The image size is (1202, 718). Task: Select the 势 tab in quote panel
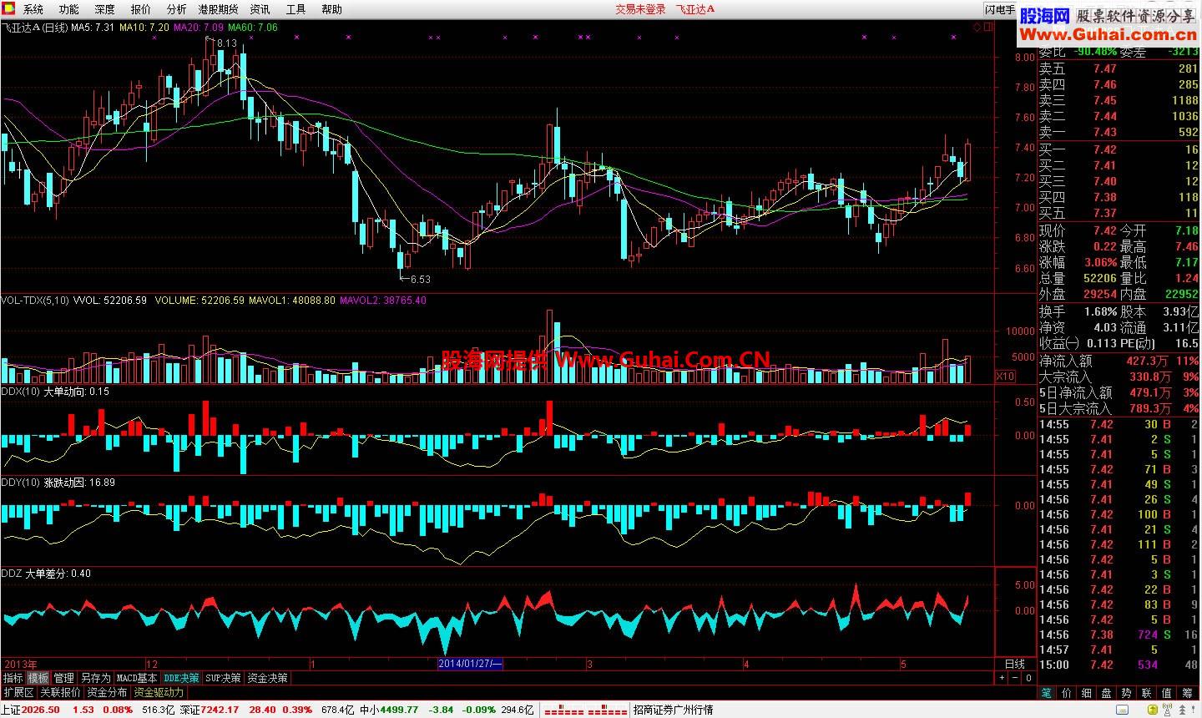1126,693
